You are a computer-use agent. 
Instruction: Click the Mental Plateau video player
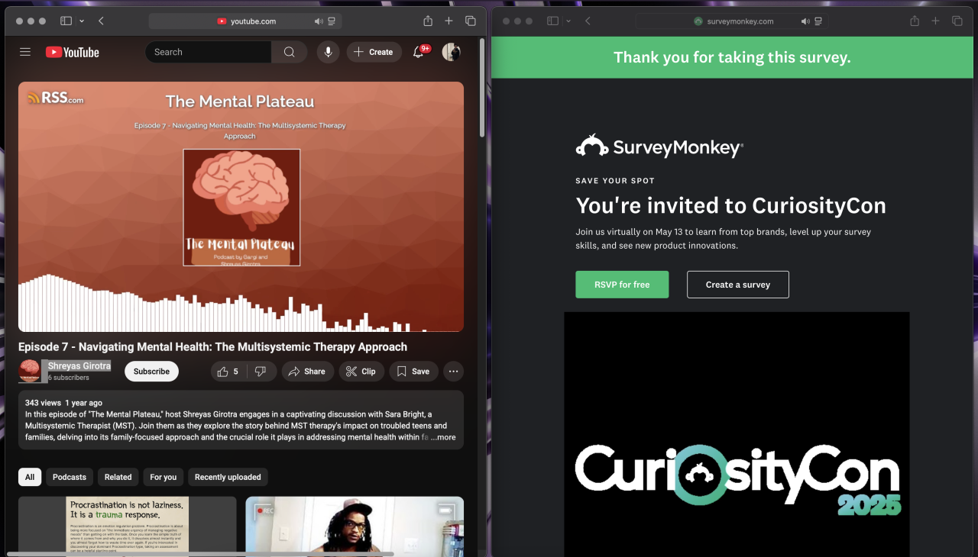[x=241, y=207]
